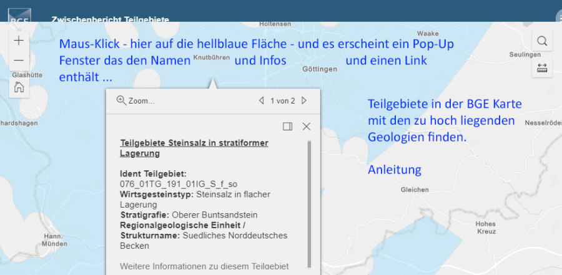
Task: Click the Göttingen label on map
Action: click(x=319, y=69)
